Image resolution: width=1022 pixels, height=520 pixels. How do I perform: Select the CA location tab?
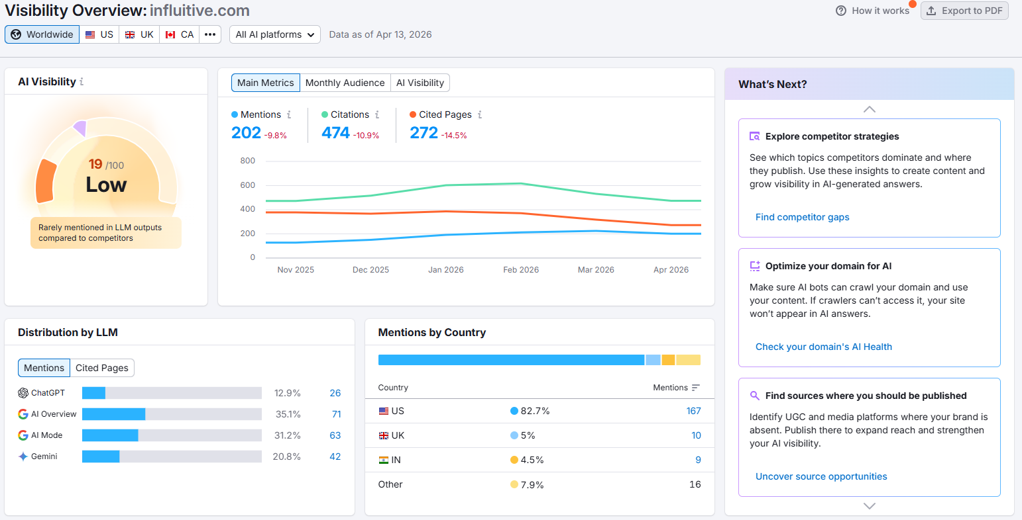[x=180, y=34]
